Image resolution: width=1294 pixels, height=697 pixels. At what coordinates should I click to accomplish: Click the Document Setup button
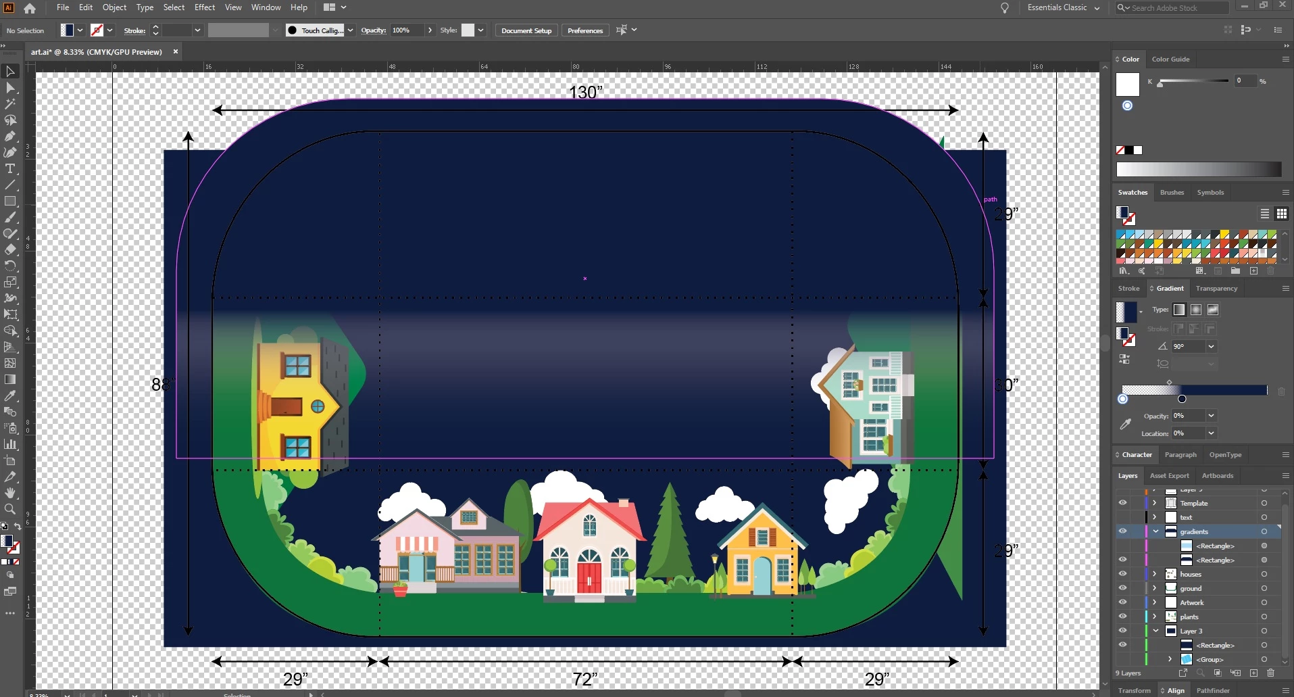point(526,30)
